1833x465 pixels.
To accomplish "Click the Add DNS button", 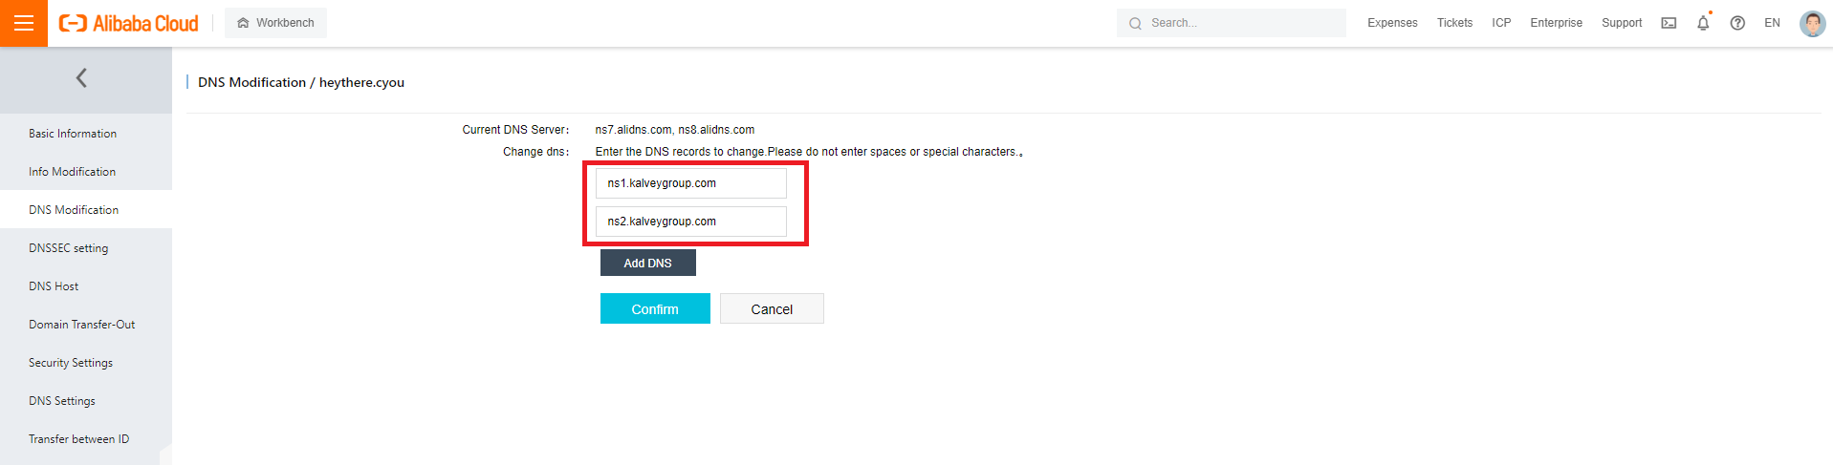I will pyautogui.click(x=647, y=263).
